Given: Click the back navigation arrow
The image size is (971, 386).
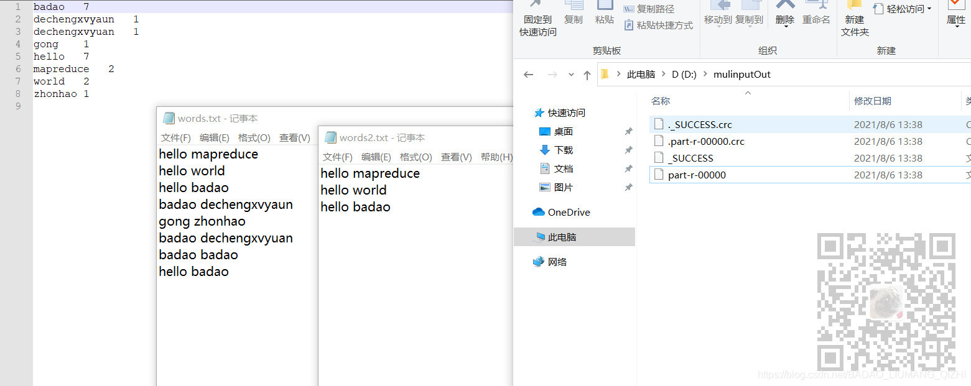Looking at the screenshot, I should point(528,74).
